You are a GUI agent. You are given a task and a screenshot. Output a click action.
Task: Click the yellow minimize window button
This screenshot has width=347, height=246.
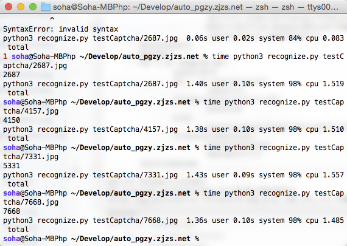click(x=21, y=7)
